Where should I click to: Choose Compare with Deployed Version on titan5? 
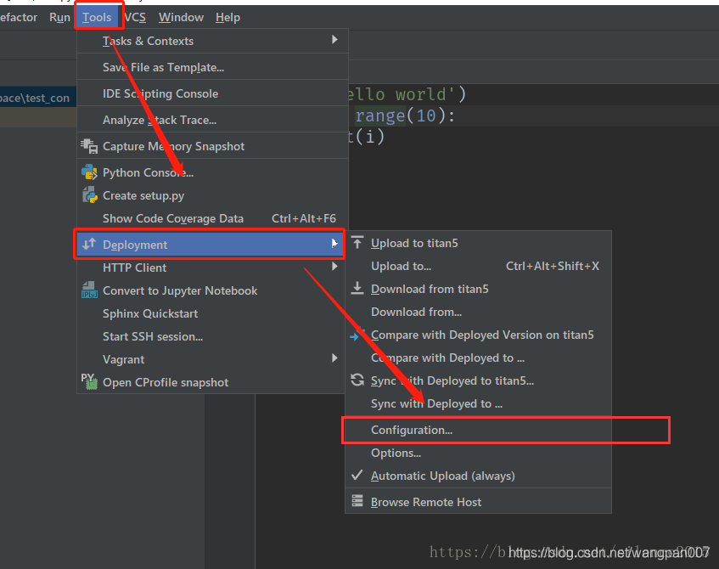coord(478,335)
